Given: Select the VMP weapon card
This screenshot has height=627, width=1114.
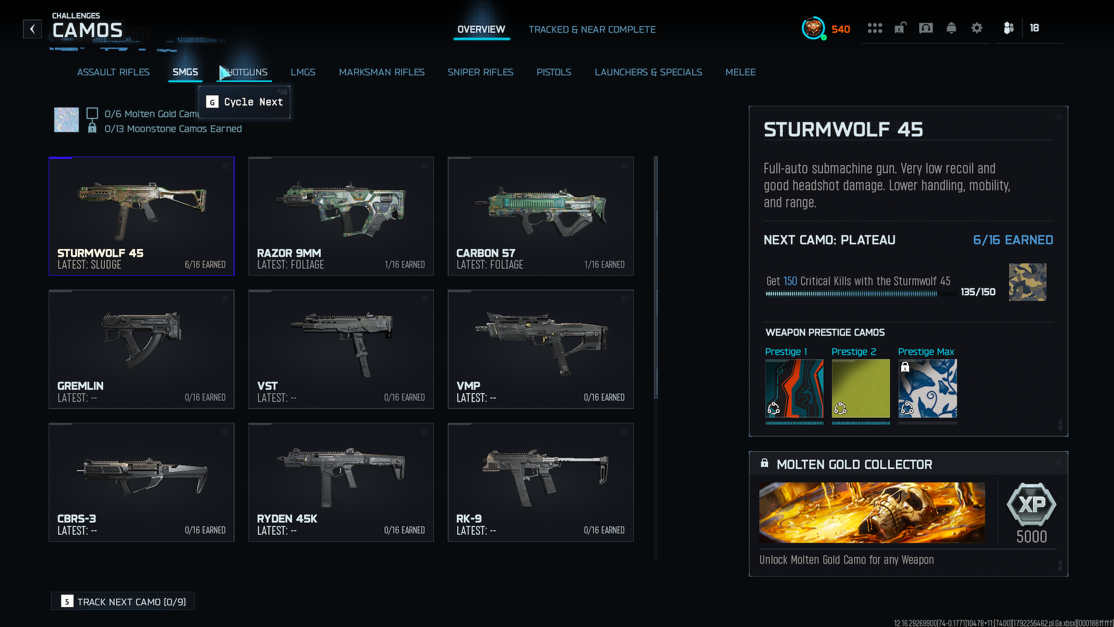Looking at the screenshot, I should click(x=541, y=349).
